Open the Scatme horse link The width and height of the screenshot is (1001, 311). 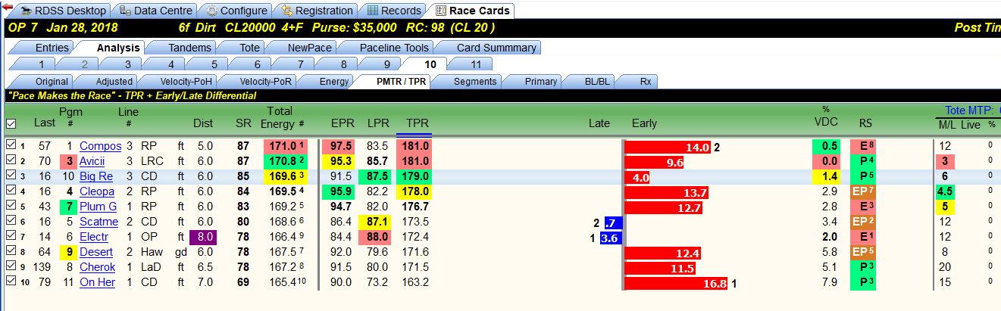[x=99, y=222]
